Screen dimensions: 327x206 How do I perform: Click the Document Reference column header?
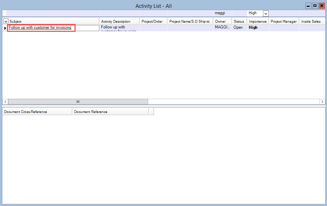click(110, 112)
